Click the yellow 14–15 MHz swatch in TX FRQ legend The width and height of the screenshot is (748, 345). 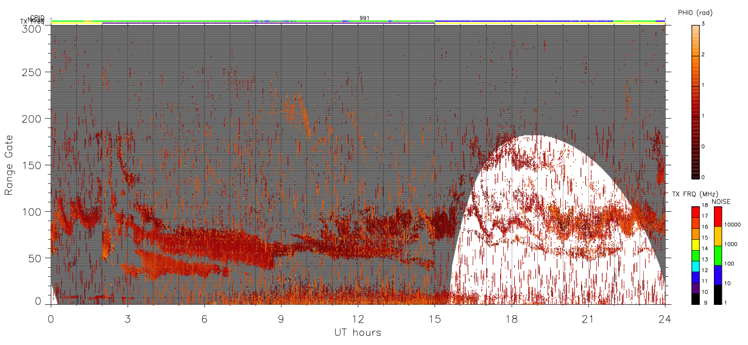696,245
